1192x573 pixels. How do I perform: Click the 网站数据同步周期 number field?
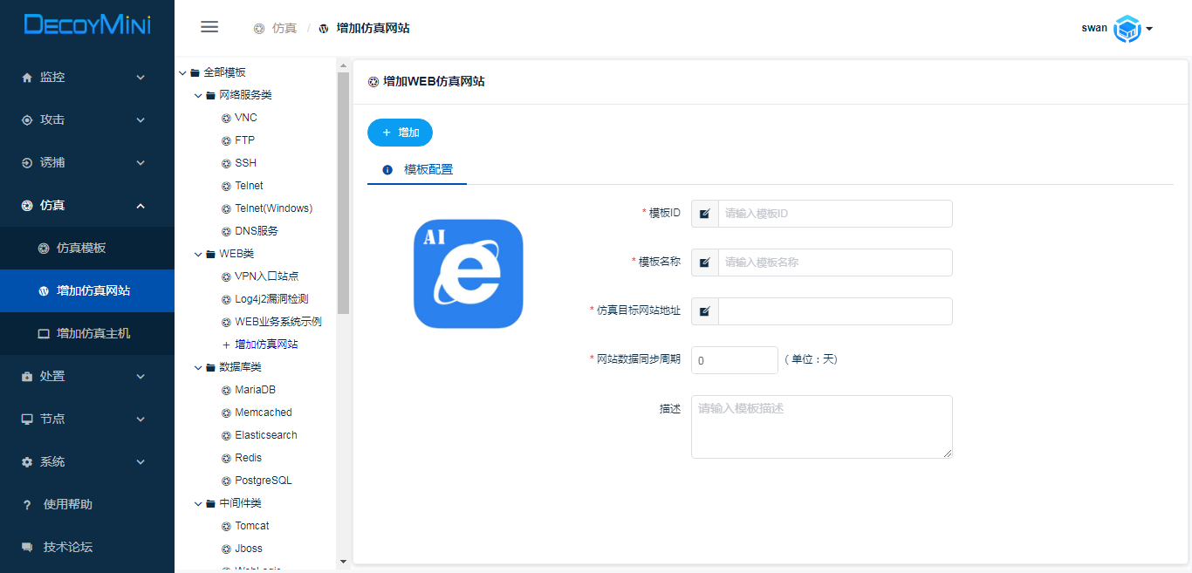pos(734,360)
